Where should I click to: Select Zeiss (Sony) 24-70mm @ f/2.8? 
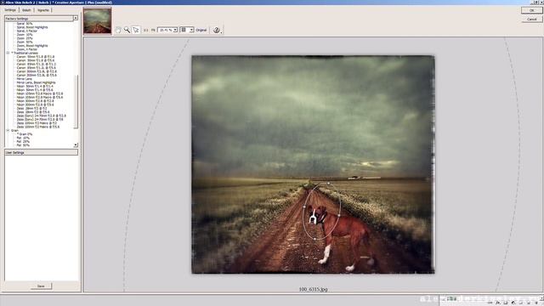[42, 116]
